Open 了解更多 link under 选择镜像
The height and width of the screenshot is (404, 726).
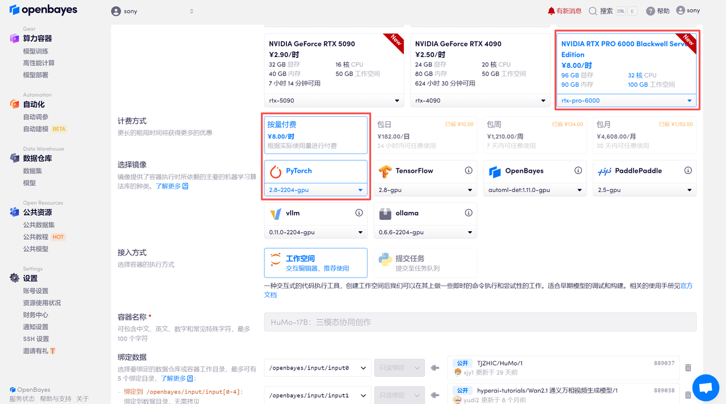(172, 186)
